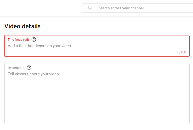Click the search magnifier icon
This screenshot has height=130, width=193.
[x=90, y=8]
